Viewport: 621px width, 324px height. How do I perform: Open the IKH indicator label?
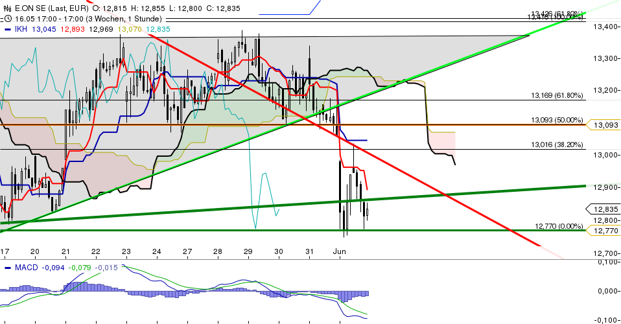coord(21,29)
